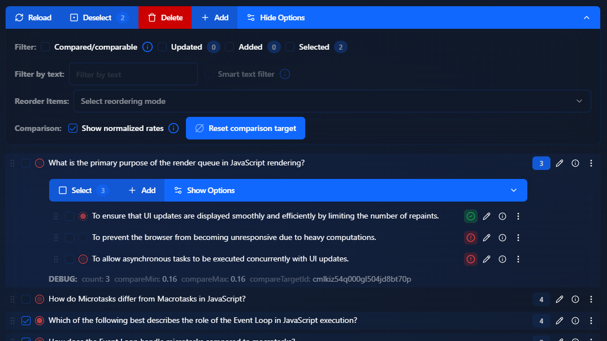
Task: Click the green correct icon on 'To ensure' answer
Action: click(471, 216)
